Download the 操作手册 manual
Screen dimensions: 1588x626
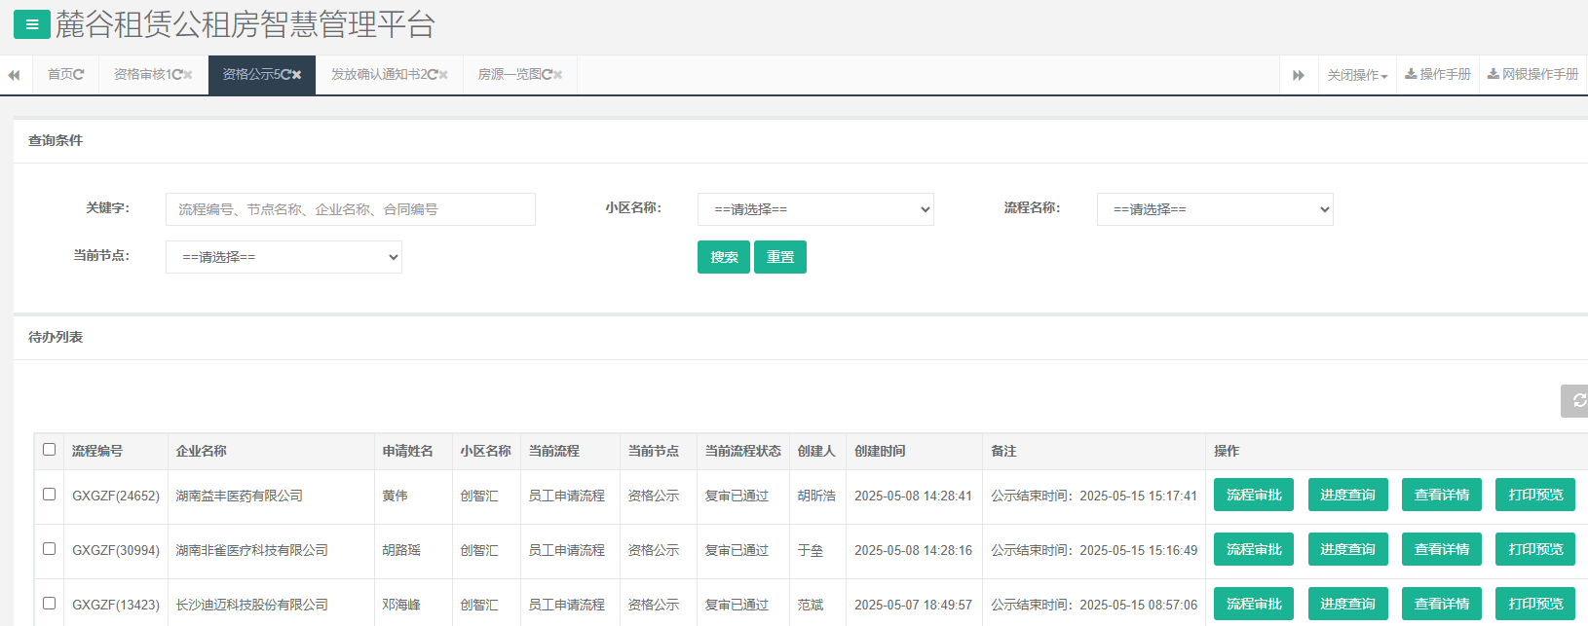1438,75
